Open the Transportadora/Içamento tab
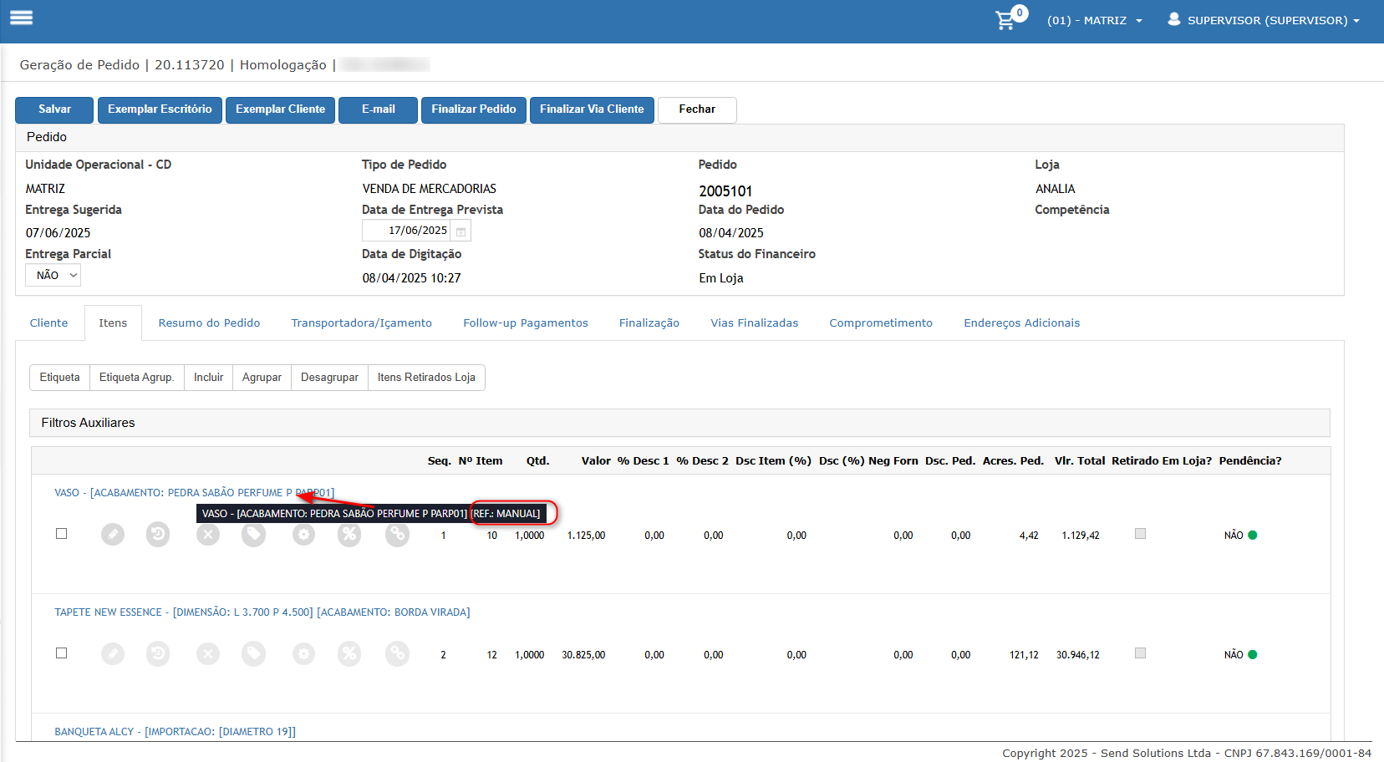The image size is (1384, 762). (362, 323)
